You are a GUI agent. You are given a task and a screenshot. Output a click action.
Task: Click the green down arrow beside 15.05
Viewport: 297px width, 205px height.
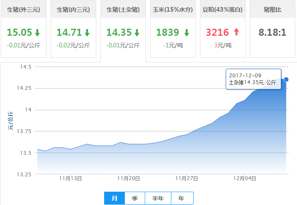pos(37,33)
